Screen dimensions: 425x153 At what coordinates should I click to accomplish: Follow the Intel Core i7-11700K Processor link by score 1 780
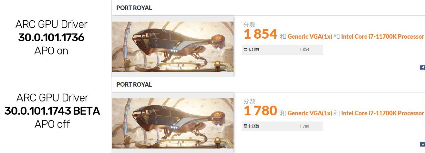tap(382, 113)
